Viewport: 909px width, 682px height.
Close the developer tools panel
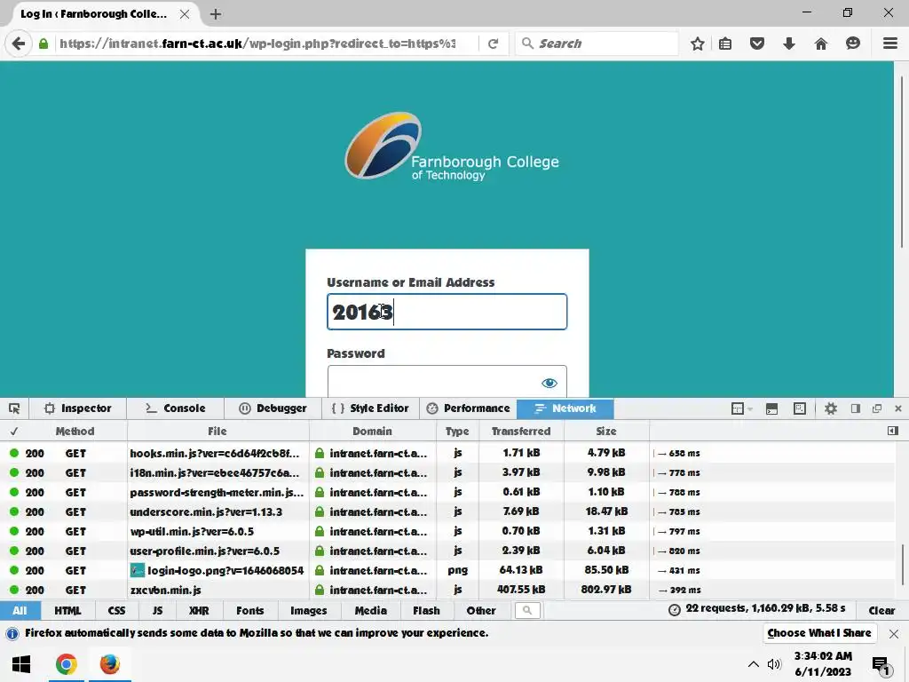(898, 408)
